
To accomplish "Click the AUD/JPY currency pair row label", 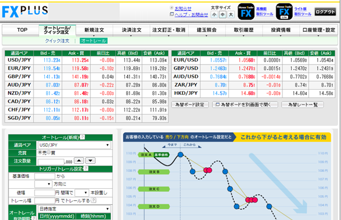I will click(19, 85).
